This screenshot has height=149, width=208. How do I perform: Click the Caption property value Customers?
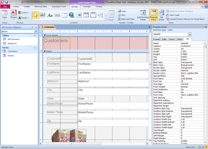192,46
